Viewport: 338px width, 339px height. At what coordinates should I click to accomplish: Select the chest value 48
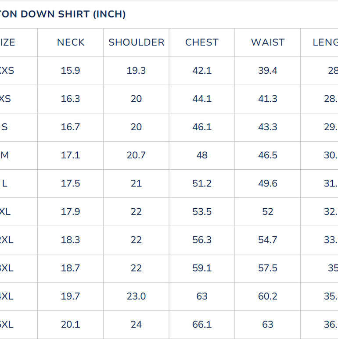pyautogui.click(x=202, y=155)
